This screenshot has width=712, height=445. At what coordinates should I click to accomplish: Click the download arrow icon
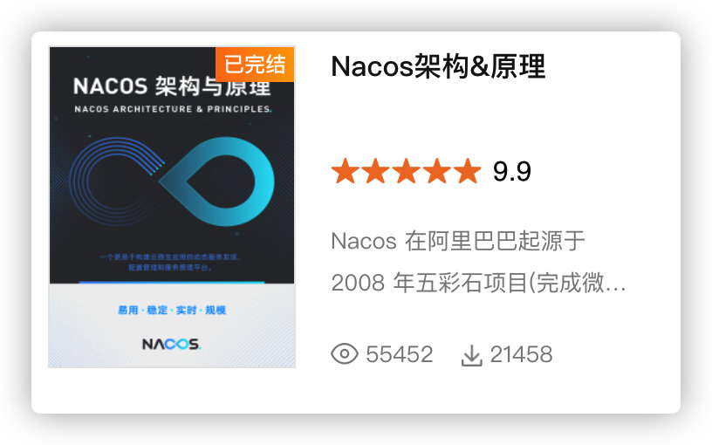click(x=472, y=355)
